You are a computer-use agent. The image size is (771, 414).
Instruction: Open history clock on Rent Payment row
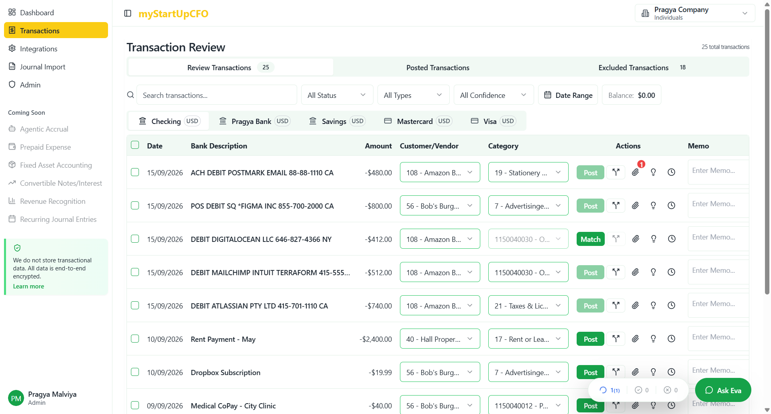click(x=671, y=339)
